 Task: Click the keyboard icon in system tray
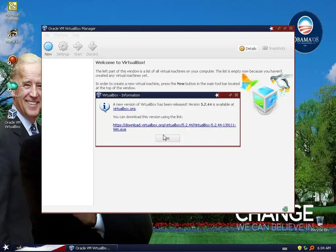[x=285, y=248]
